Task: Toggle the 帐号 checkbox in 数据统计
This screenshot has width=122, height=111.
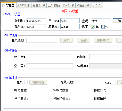Action: [x=26, y=83]
